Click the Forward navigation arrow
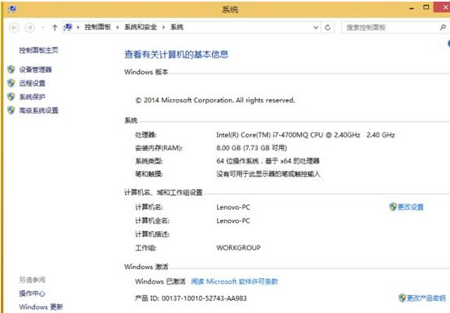The image size is (450, 313). tap(29, 28)
